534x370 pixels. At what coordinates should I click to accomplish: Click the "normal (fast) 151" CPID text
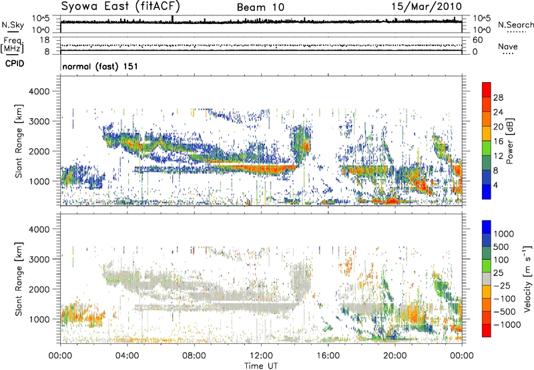[x=100, y=66]
